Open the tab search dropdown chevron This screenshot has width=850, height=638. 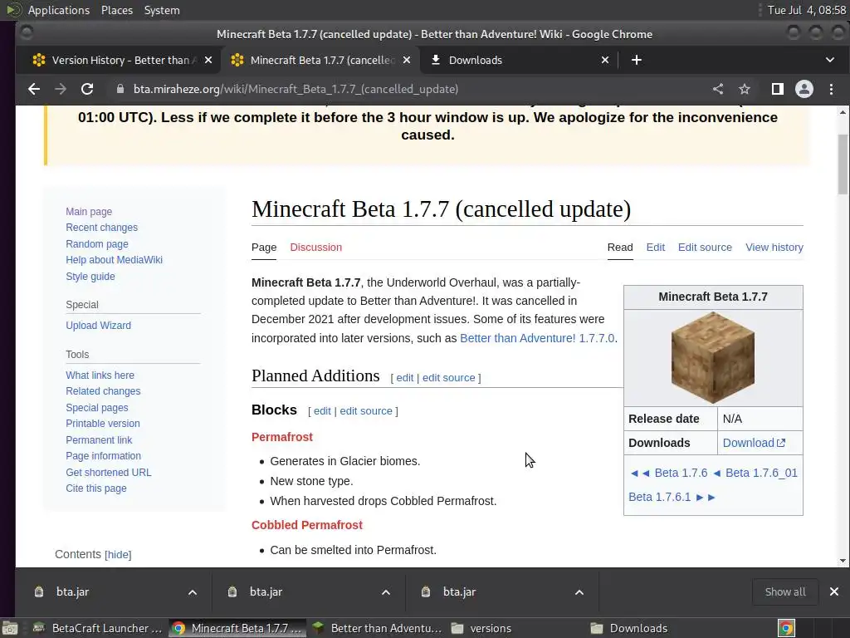[830, 60]
